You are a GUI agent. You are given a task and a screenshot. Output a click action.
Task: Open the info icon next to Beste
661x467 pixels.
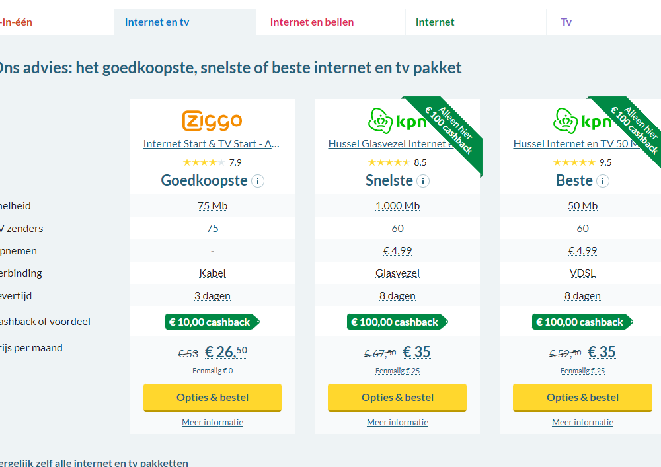603,181
